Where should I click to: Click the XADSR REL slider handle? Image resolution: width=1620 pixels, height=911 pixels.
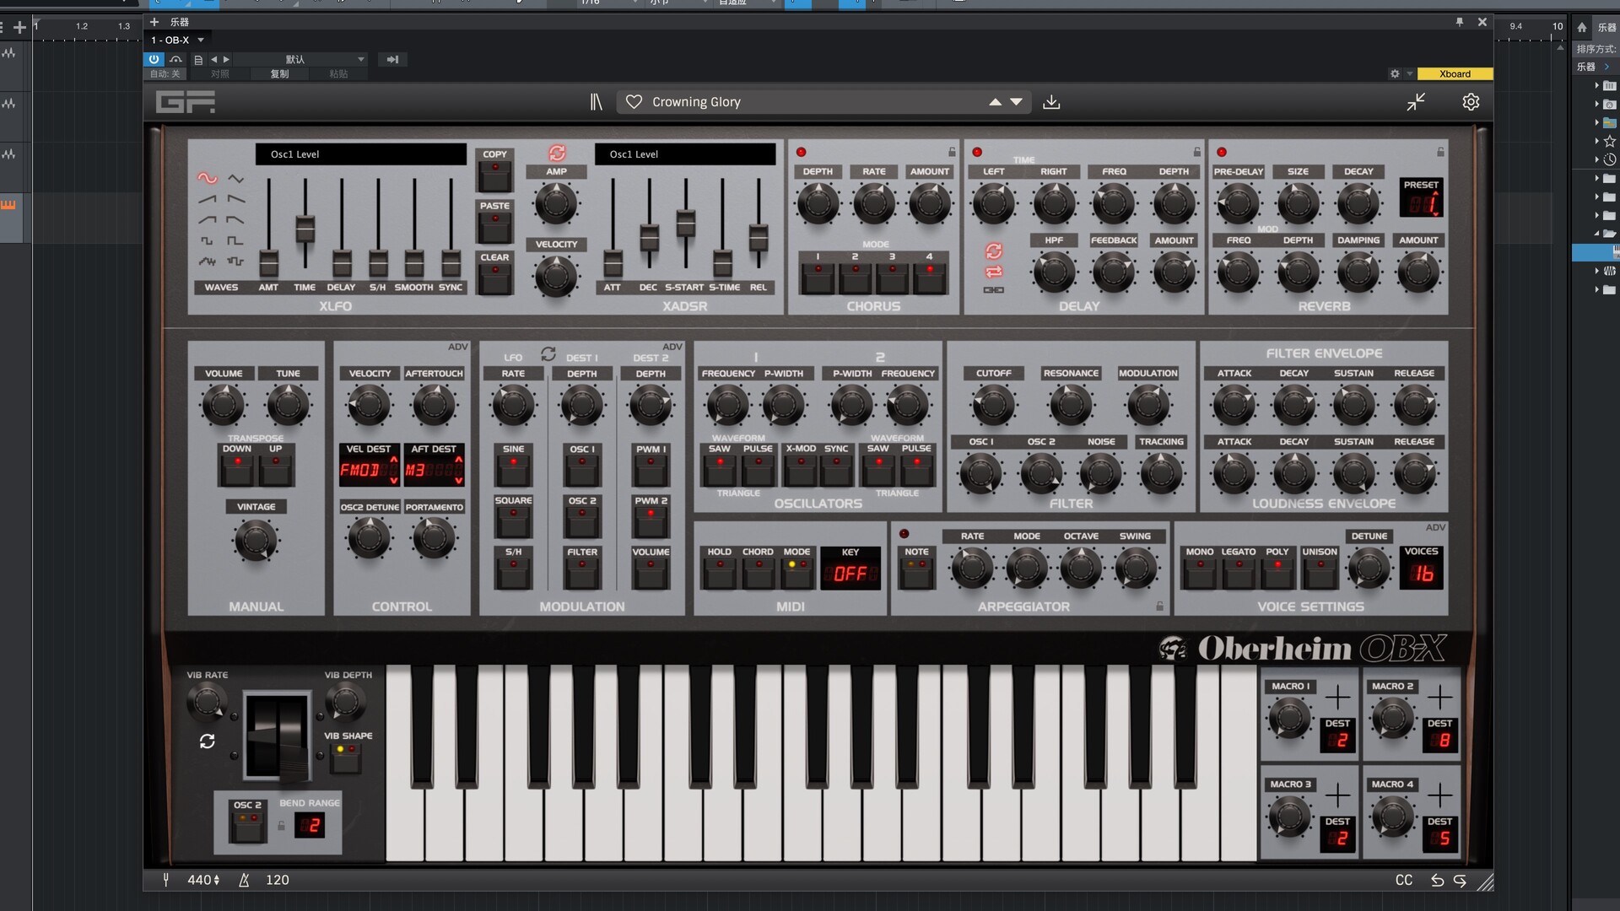(759, 237)
